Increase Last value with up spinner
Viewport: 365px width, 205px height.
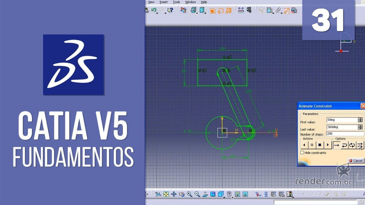click(x=360, y=126)
